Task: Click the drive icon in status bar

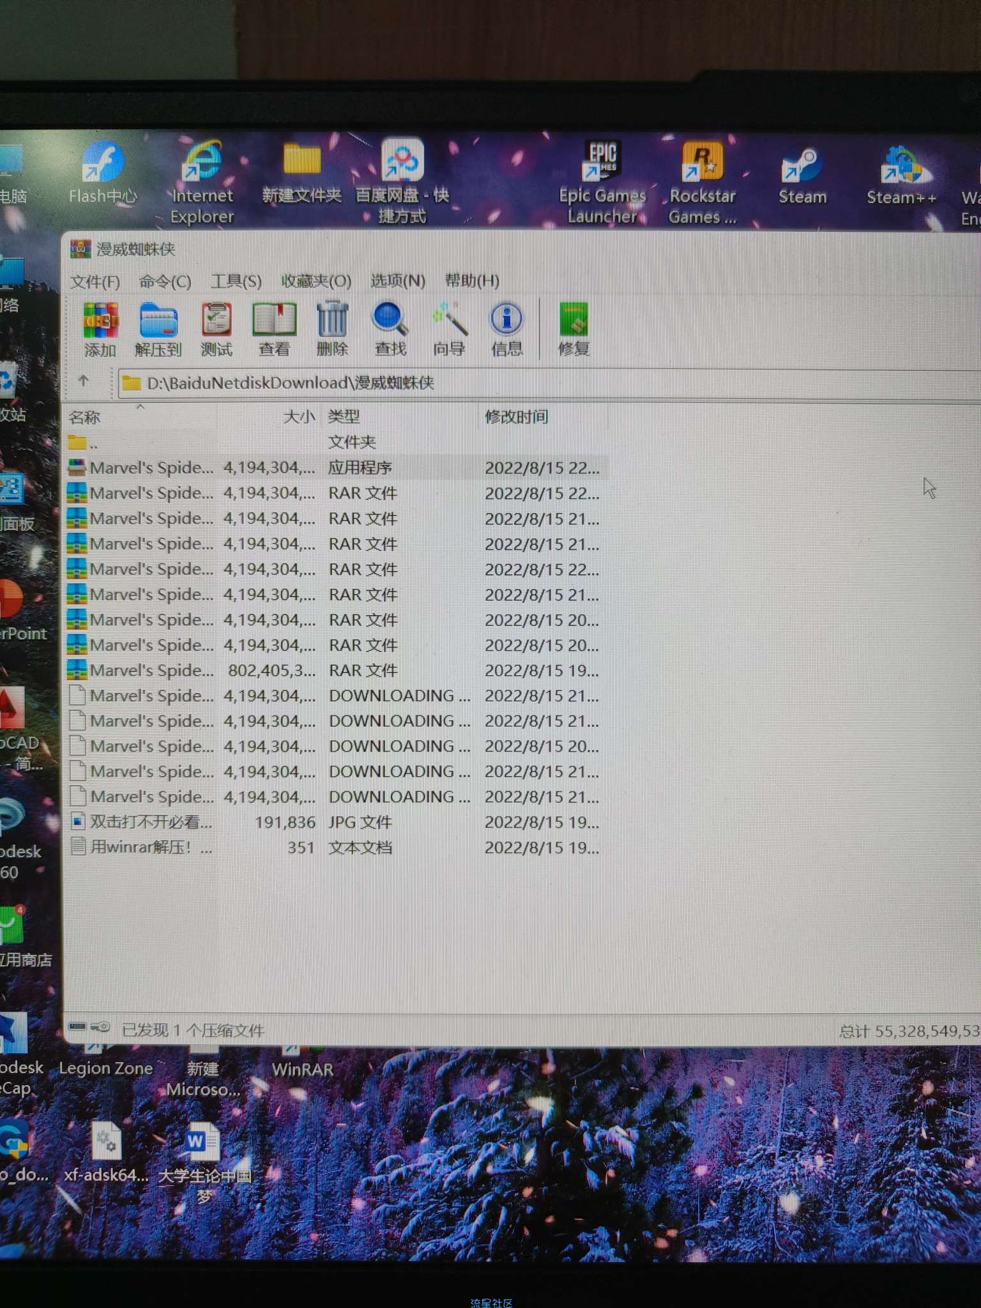Action: (x=78, y=1028)
